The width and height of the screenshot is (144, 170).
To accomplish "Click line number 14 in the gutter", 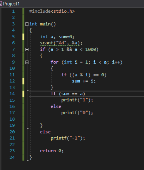I will (12, 94).
